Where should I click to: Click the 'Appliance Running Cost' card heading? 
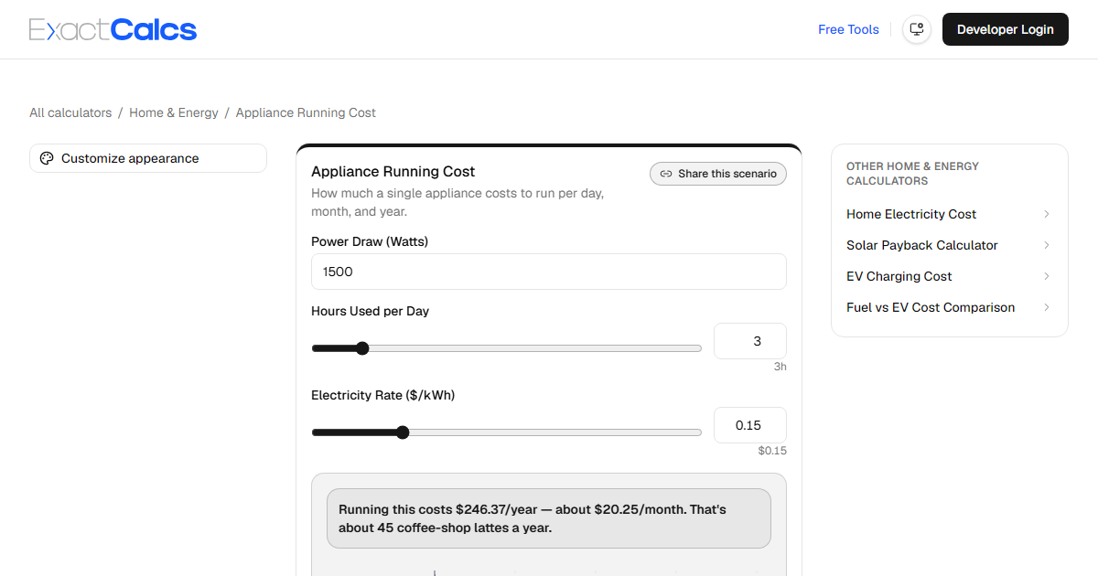click(393, 171)
